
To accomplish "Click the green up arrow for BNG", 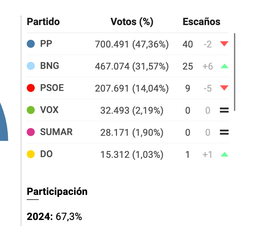I will coord(224,66).
